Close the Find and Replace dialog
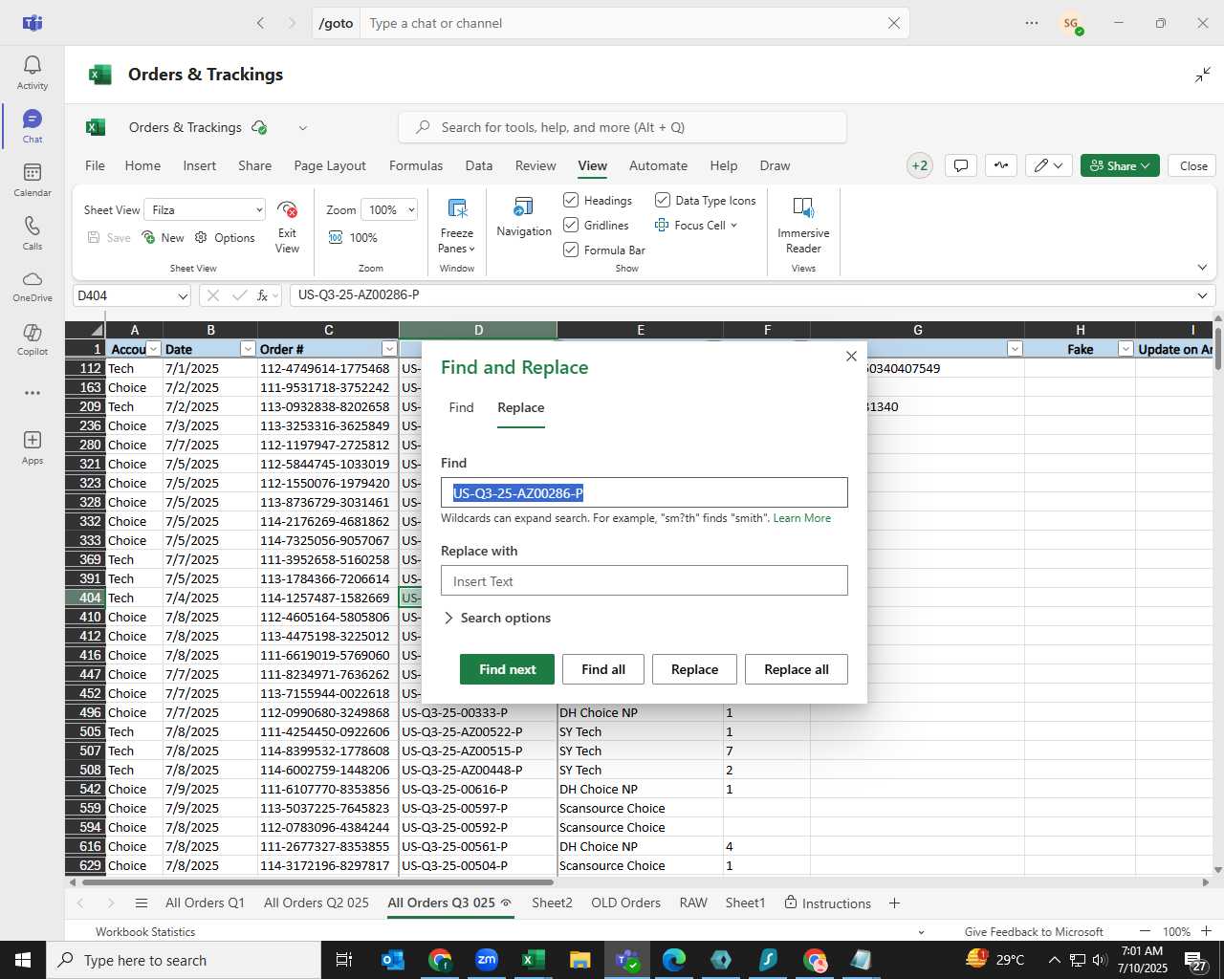Viewport: 1224px width, 979px height. click(851, 357)
